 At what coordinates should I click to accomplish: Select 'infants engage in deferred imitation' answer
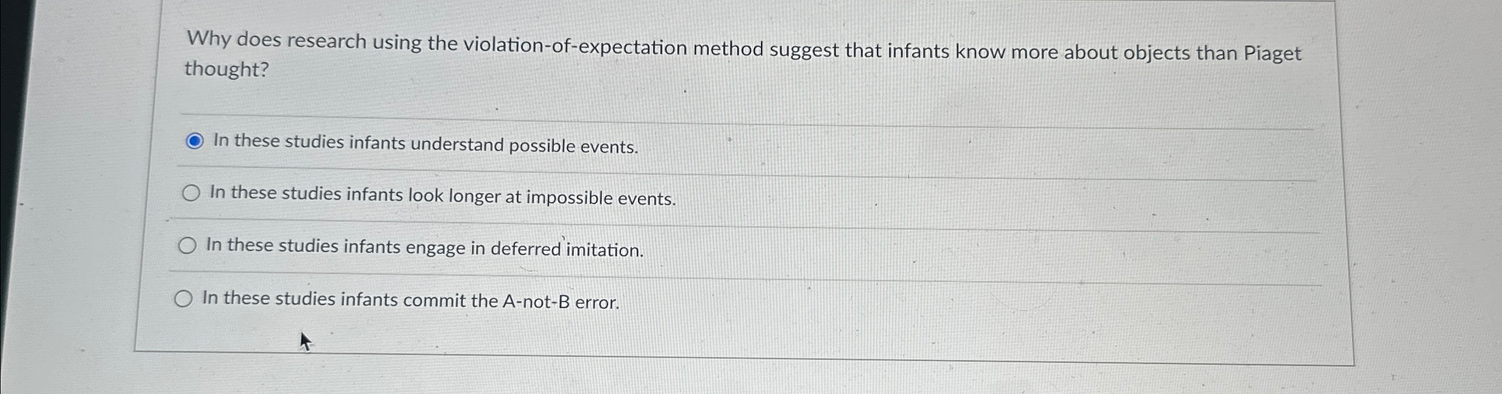[x=187, y=246]
